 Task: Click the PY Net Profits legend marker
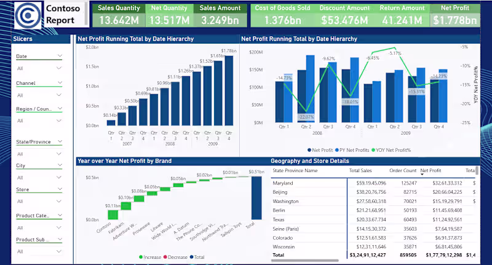point(337,150)
